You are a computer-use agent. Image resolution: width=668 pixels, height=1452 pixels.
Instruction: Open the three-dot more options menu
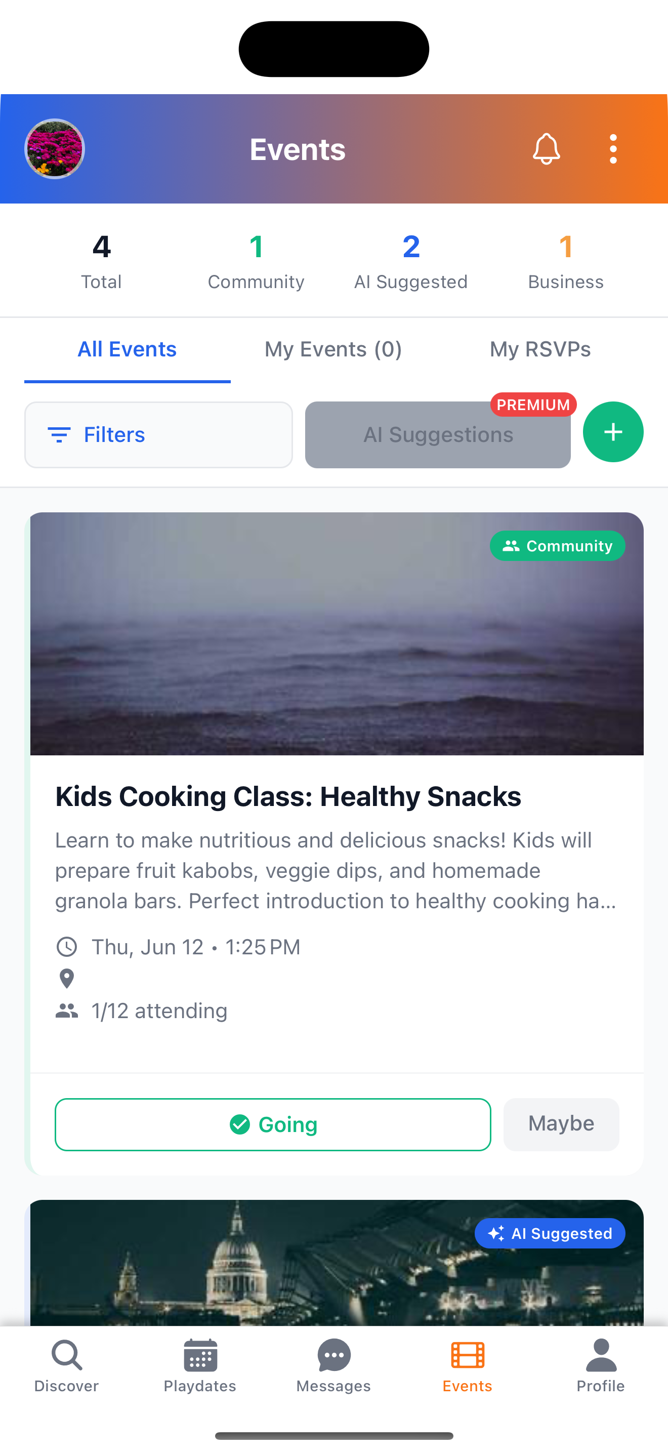(613, 149)
